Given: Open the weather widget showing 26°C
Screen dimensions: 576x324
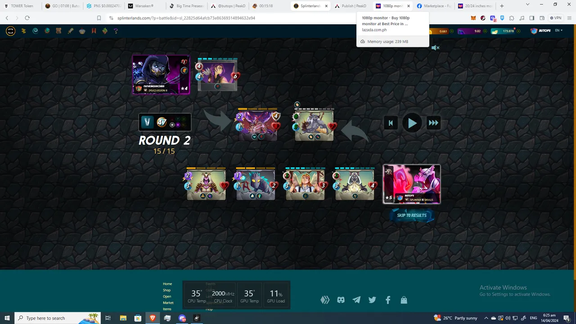Looking at the screenshot, I should [455, 318].
